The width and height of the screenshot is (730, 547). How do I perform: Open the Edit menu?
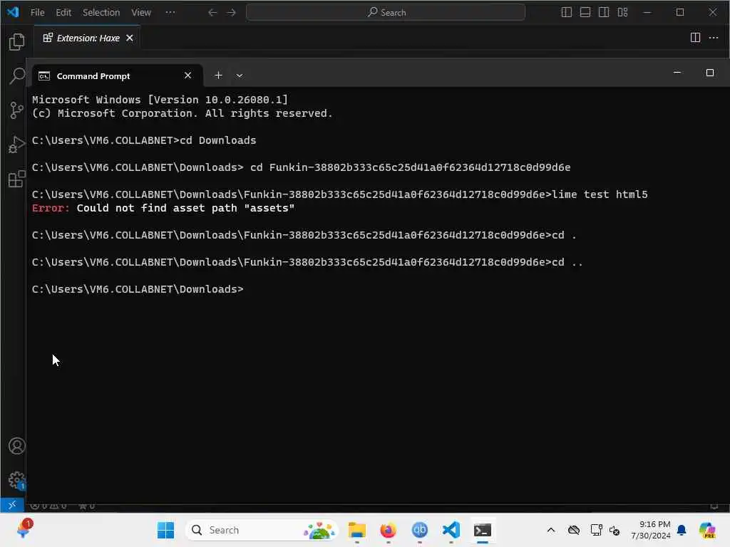63,13
